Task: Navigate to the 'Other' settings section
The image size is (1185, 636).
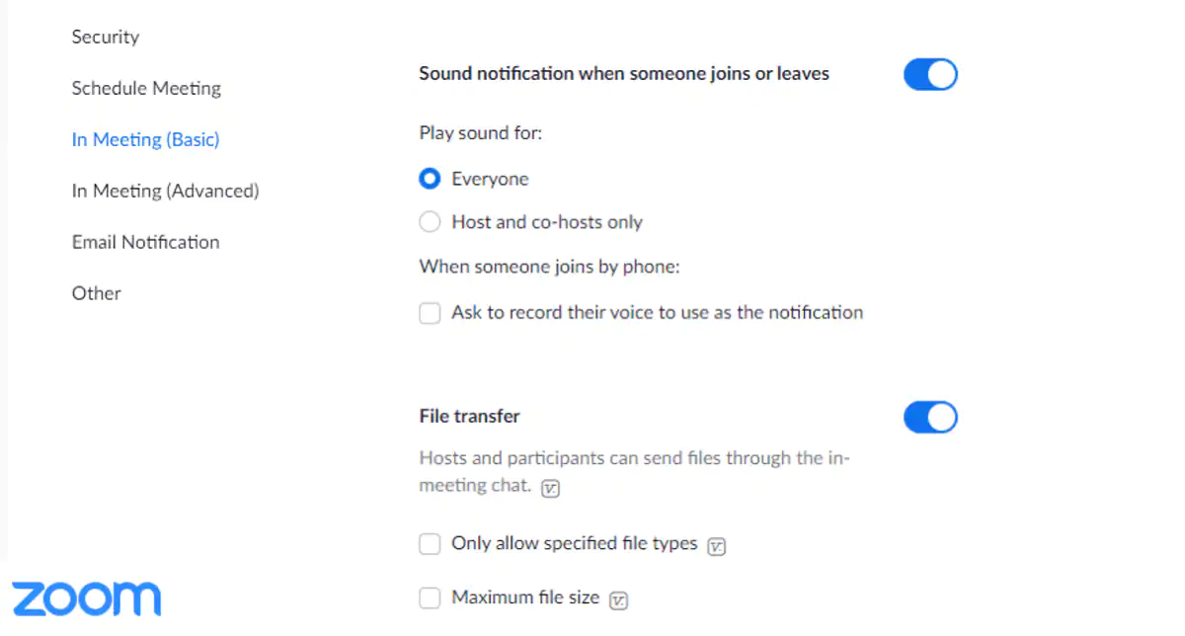Action: click(x=97, y=293)
